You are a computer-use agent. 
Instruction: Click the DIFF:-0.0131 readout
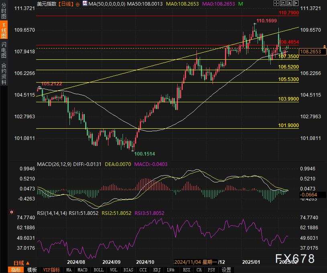87,164
